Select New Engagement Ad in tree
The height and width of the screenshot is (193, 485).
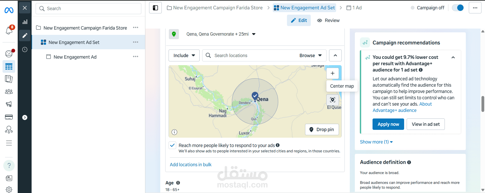[x=75, y=57]
